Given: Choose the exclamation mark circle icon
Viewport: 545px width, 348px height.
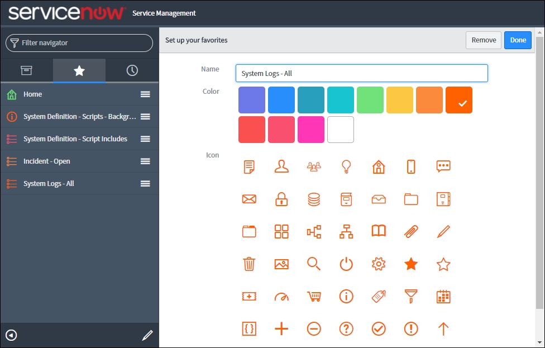Looking at the screenshot, I should [x=411, y=328].
